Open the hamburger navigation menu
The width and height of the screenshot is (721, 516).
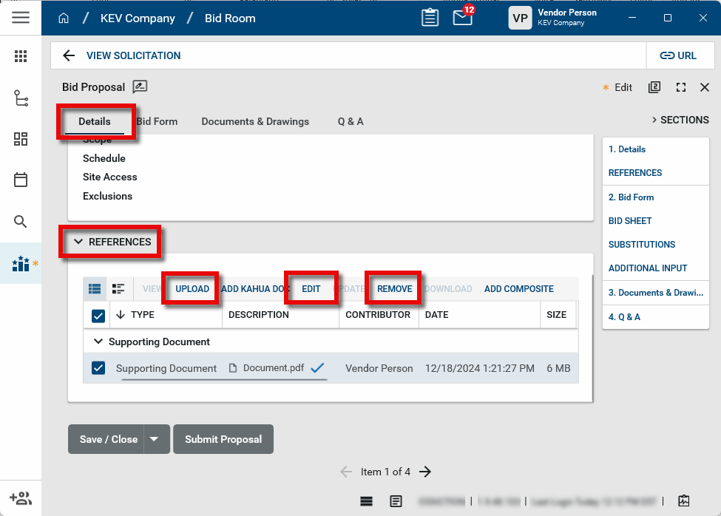tap(21, 18)
